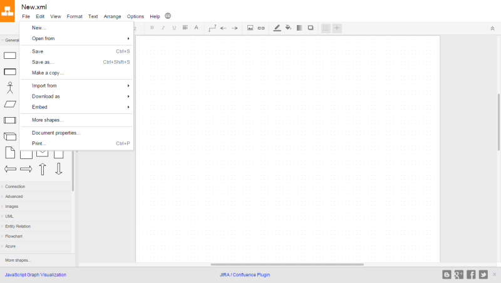Click the insert image toolbar icon
Image resolution: width=501 pixels, height=283 pixels.
pos(250,28)
